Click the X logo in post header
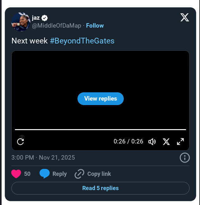This screenshot has height=205, width=200. point(185,18)
